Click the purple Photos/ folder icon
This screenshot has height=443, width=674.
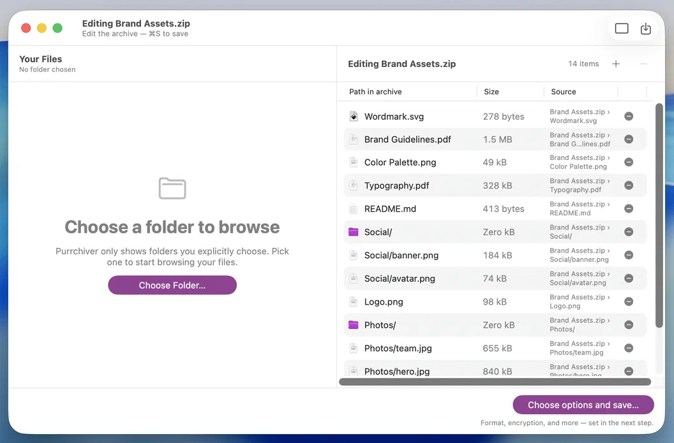coord(354,325)
